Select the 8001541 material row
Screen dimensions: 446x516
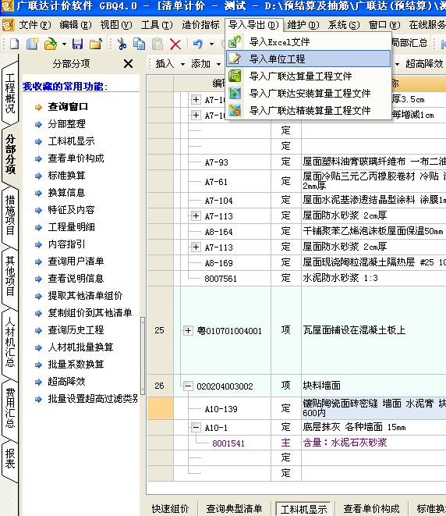[228, 443]
